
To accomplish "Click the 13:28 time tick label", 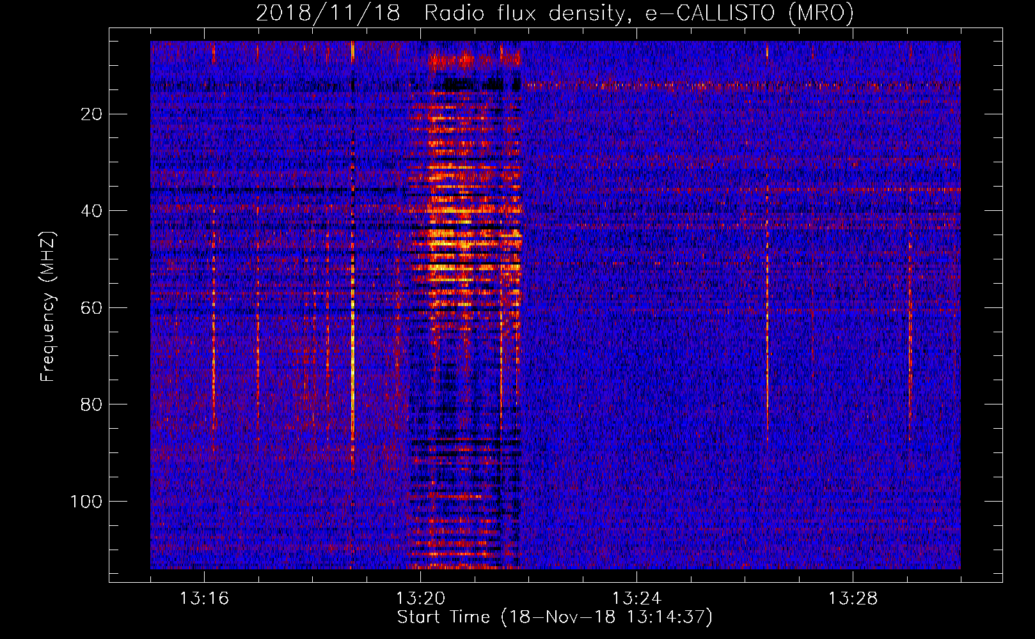I will (x=853, y=599).
